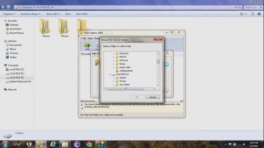Image resolution: width=264 pixels, height=148 pixels.
Task: Open the Share with dropdown
Action: pyautogui.click(x=53, y=14)
